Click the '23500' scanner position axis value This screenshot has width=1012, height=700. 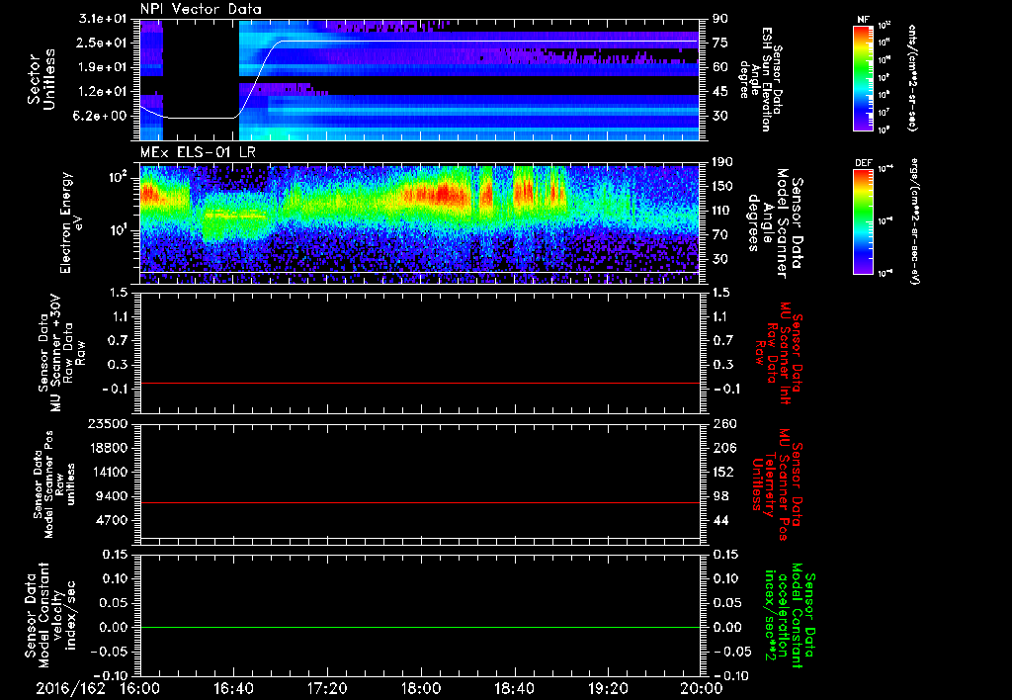pos(107,424)
